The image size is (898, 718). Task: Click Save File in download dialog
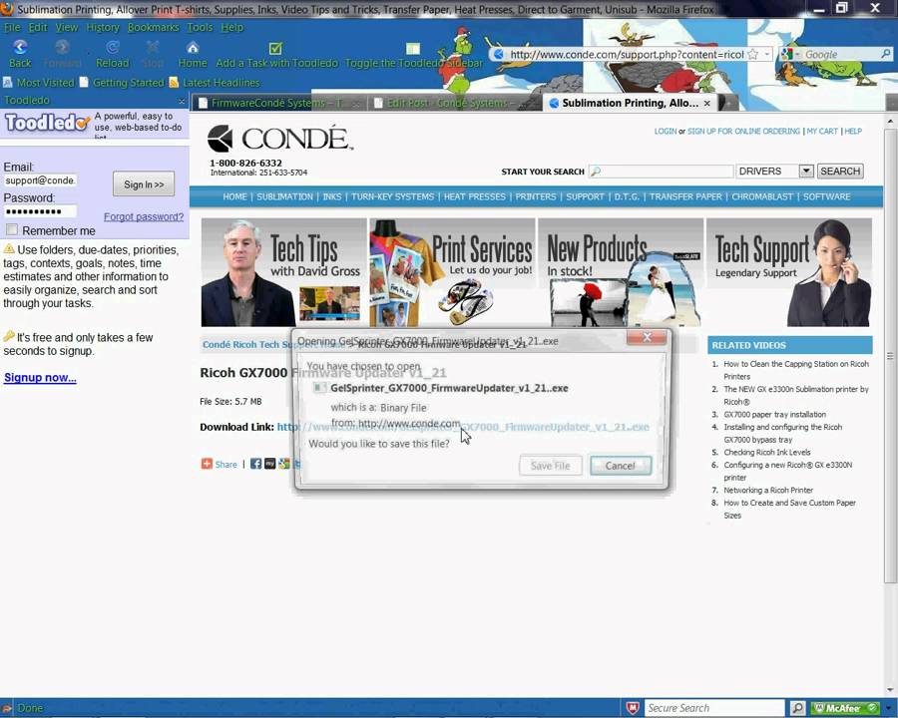(x=551, y=466)
